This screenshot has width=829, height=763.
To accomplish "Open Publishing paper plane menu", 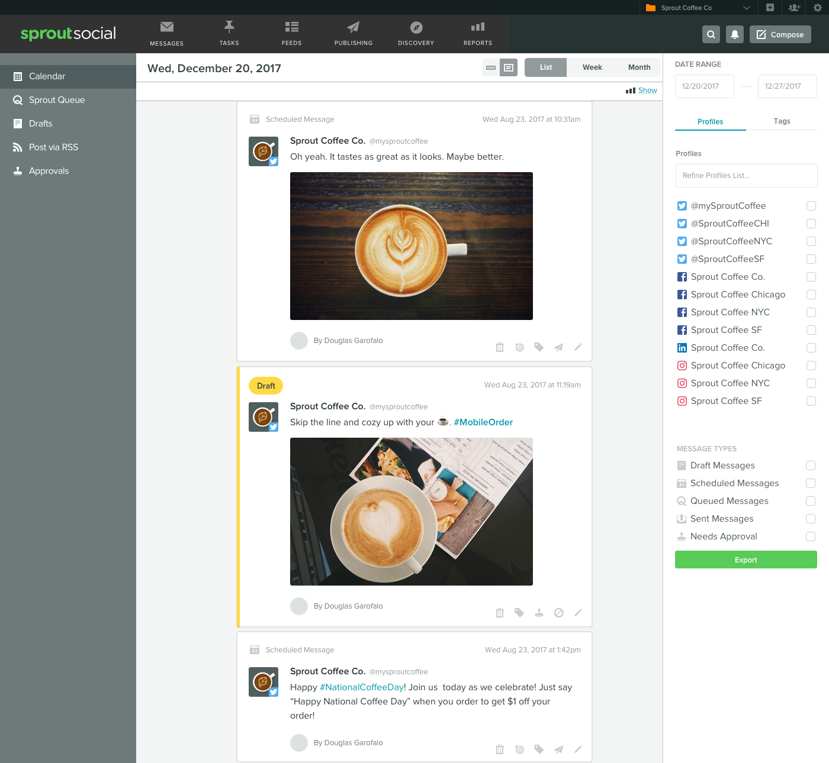I will pyautogui.click(x=354, y=34).
